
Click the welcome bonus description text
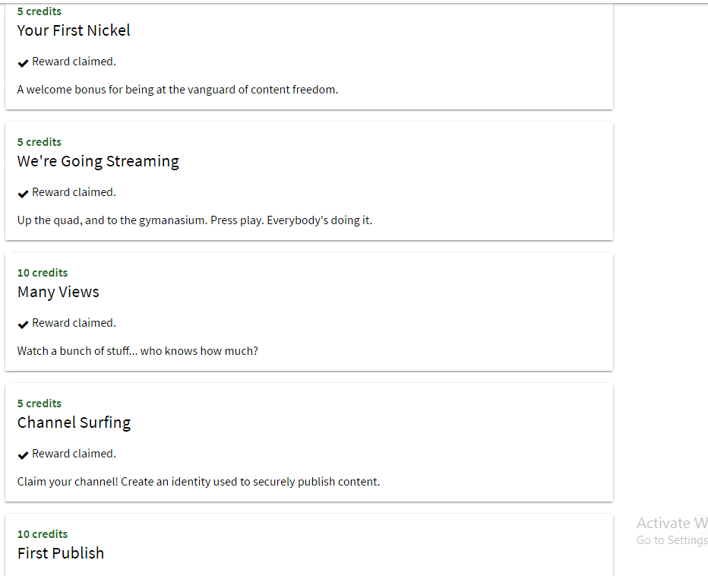pos(178,90)
